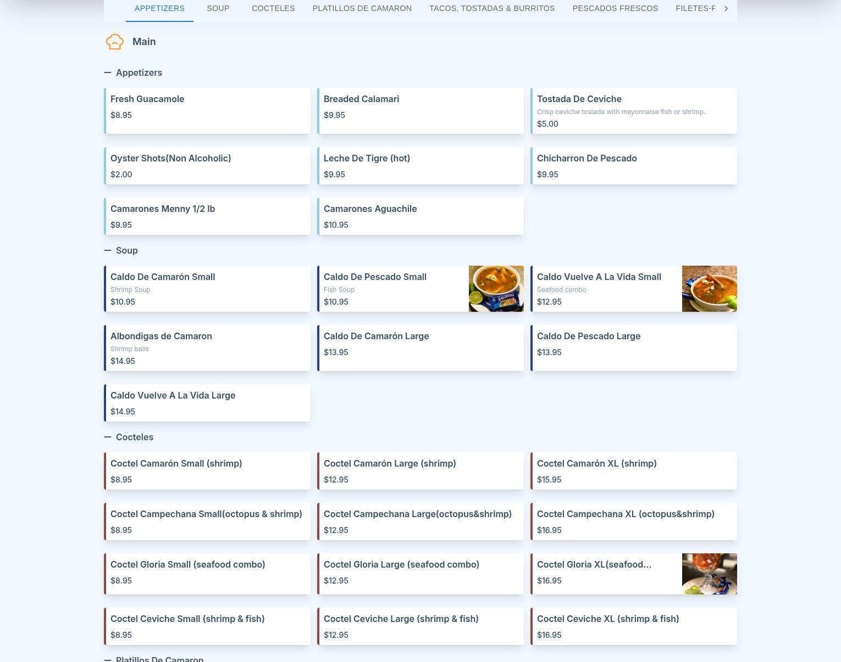
Task: Click the "Fish Soup" description text
Action: (339, 290)
